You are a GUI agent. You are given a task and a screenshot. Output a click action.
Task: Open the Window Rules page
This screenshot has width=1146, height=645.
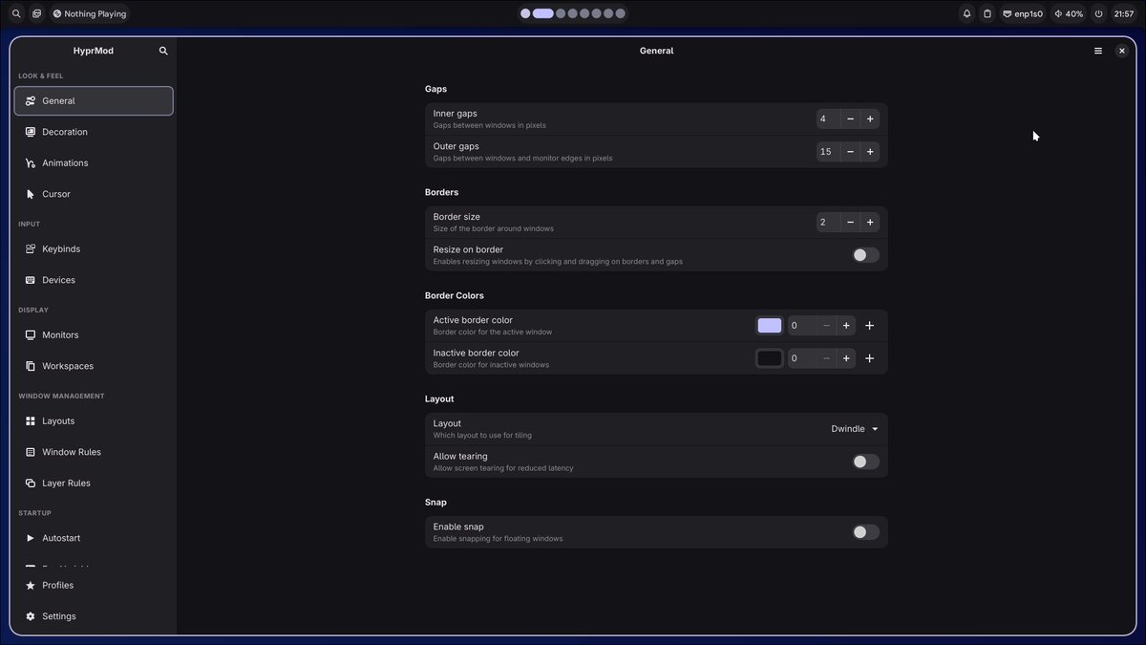click(x=94, y=452)
